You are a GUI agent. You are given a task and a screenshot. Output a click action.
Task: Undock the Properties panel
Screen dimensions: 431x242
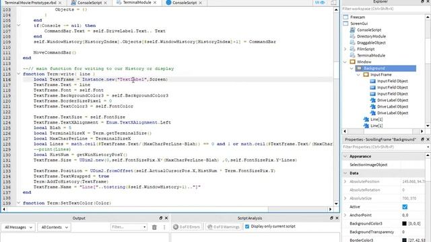422,139
